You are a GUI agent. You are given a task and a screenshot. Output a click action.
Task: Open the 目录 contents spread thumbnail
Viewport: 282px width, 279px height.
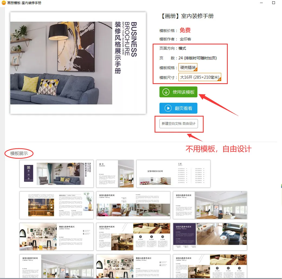tap(173, 174)
